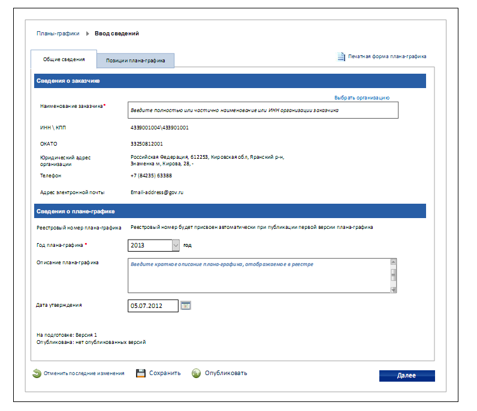Click the floppy disk save icon

point(141,373)
